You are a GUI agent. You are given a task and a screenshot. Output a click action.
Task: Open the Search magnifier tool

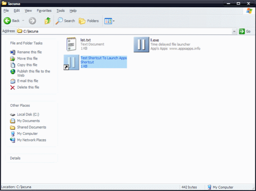[59, 21]
